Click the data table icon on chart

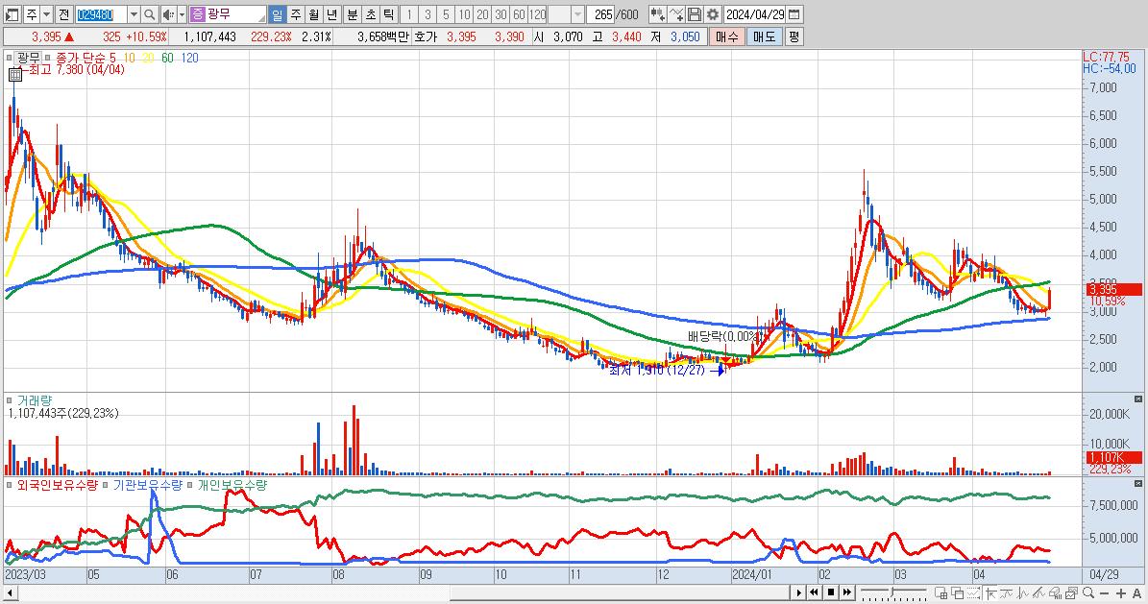tap(15, 75)
